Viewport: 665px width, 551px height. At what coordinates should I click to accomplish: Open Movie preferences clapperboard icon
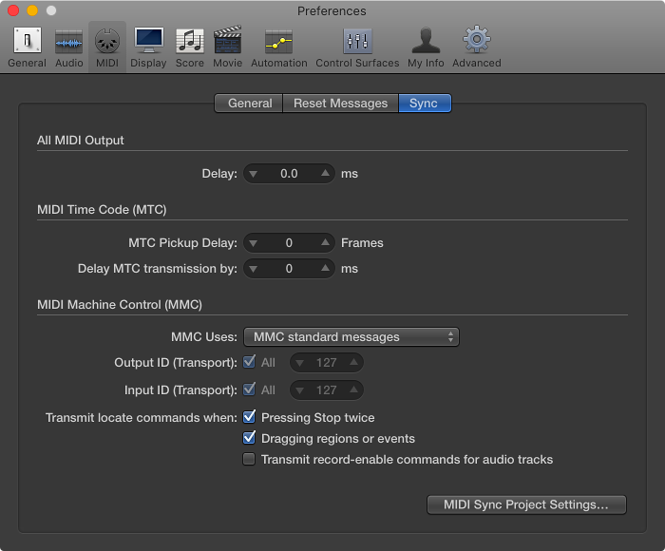tap(227, 40)
